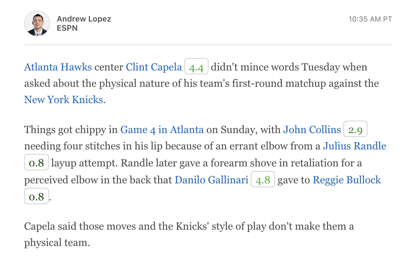Click the 2.9 rating badge beside John Collins
This screenshot has width=417, height=261.
[x=355, y=130]
